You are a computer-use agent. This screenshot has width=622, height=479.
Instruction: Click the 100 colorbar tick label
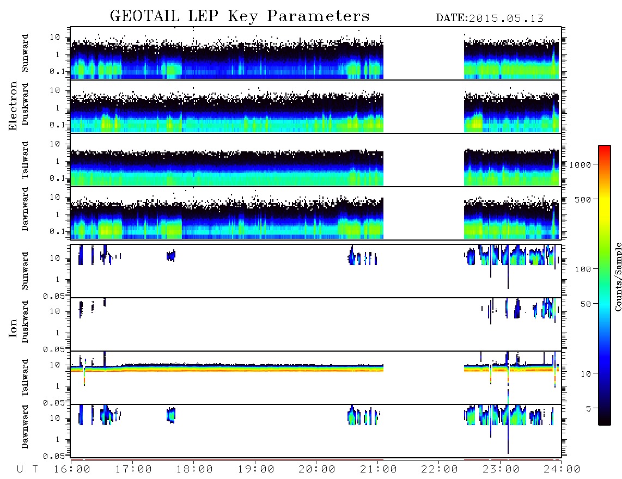point(583,269)
